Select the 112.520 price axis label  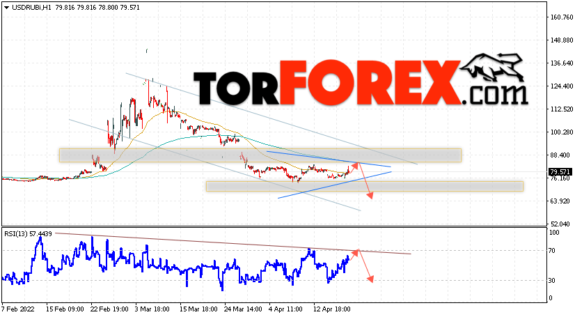point(562,109)
